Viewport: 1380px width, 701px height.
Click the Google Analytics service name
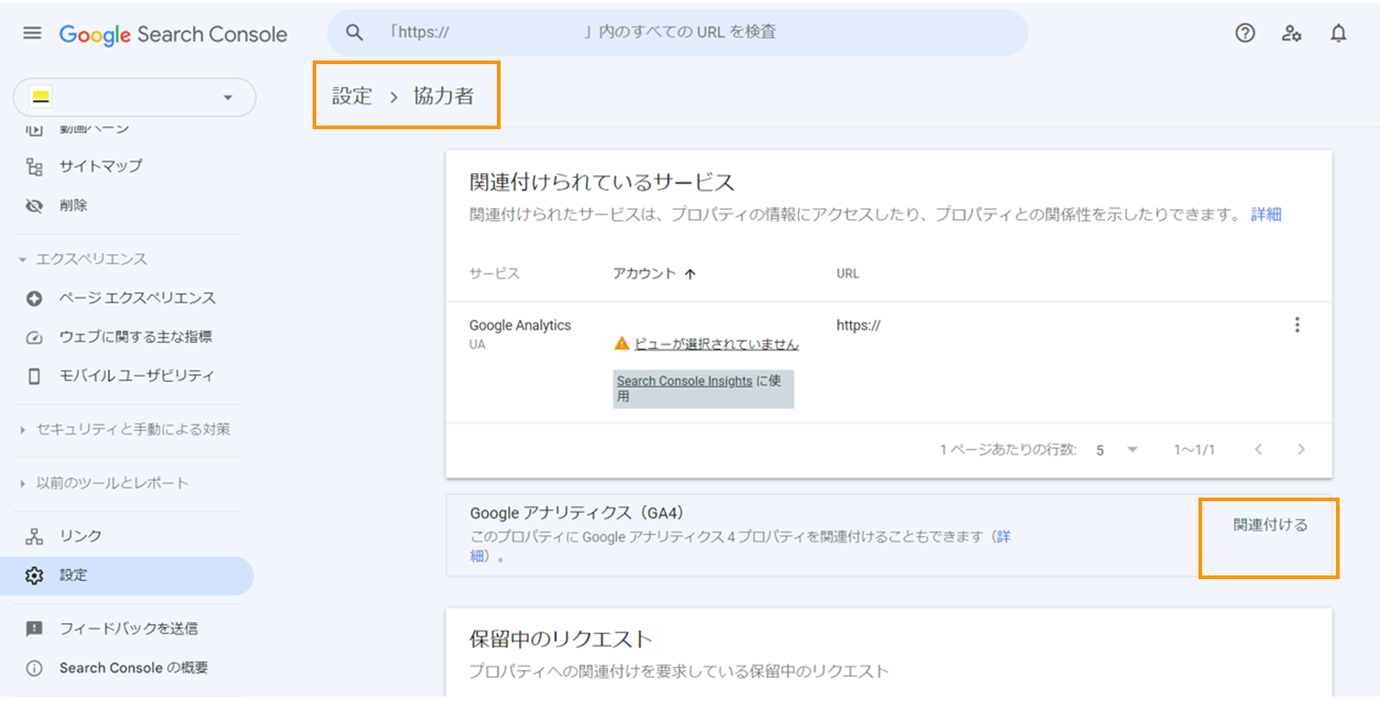[x=520, y=325]
